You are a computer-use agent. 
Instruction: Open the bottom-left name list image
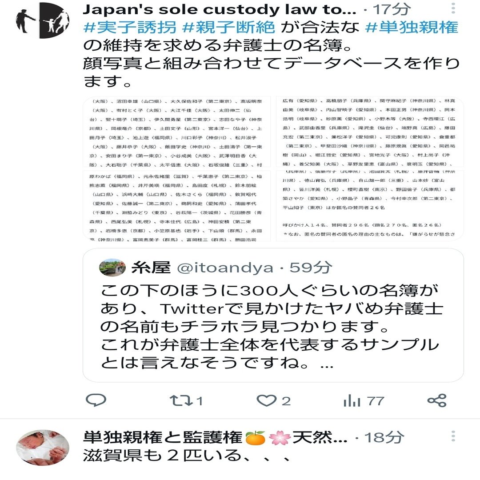tap(176, 206)
